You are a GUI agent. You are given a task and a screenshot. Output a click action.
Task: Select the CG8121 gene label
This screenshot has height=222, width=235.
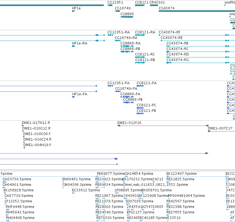(x=142, y=2)
